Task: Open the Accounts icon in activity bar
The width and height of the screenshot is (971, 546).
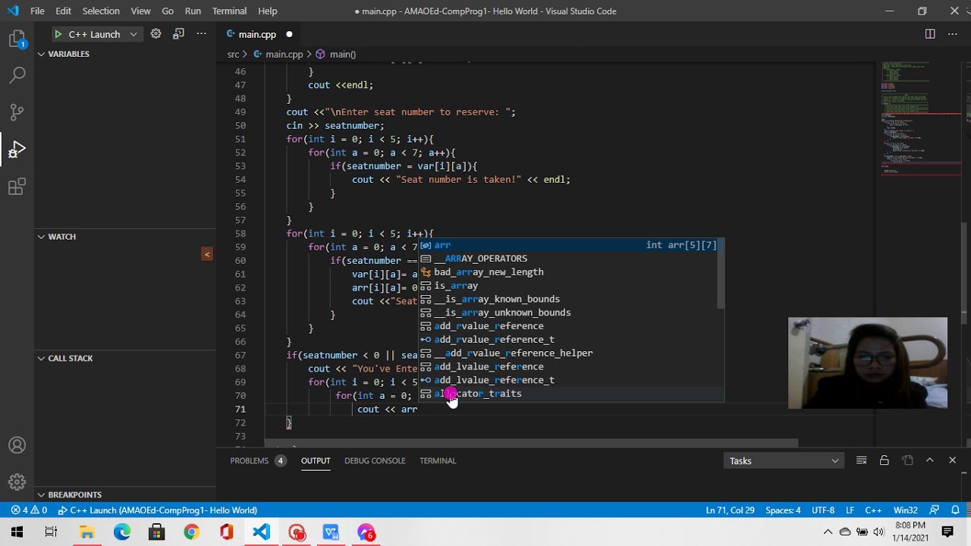Action: click(x=17, y=445)
